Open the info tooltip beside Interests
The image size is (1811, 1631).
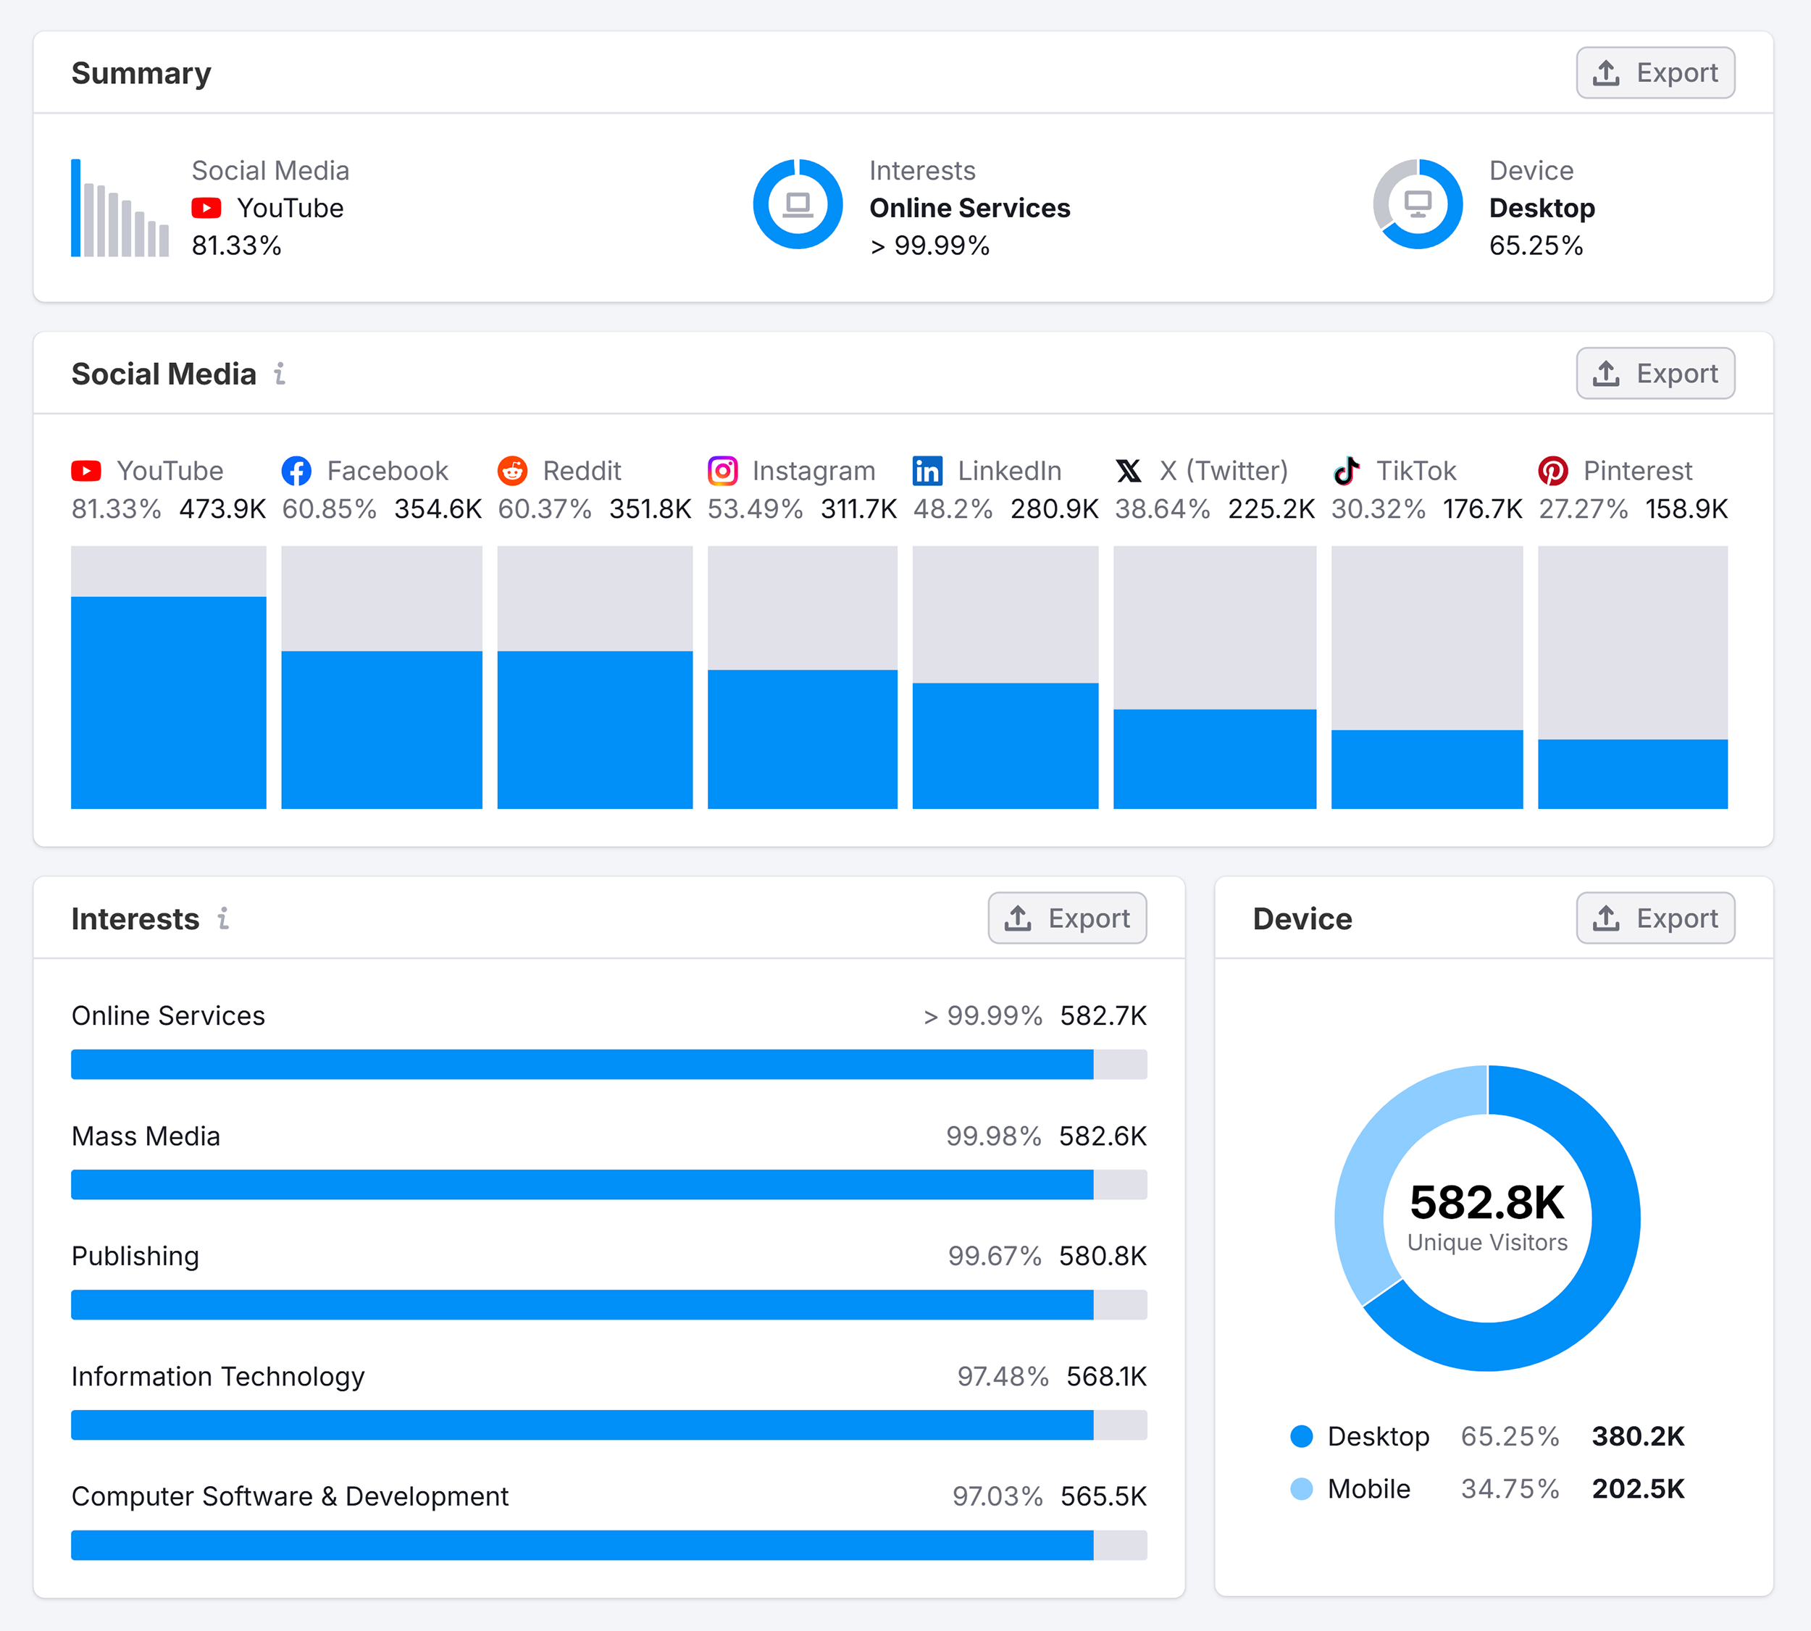pos(223,918)
